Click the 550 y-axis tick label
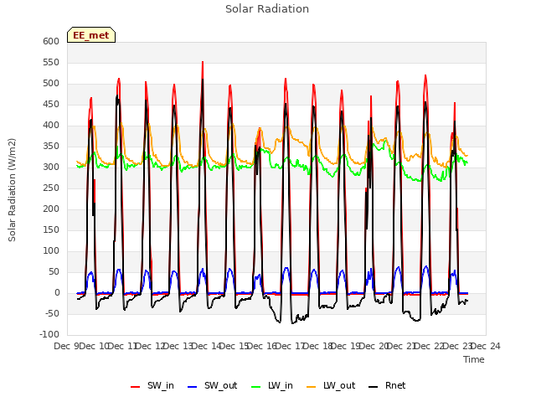Viewport: 536px width, 402px height. click(x=51, y=62)
